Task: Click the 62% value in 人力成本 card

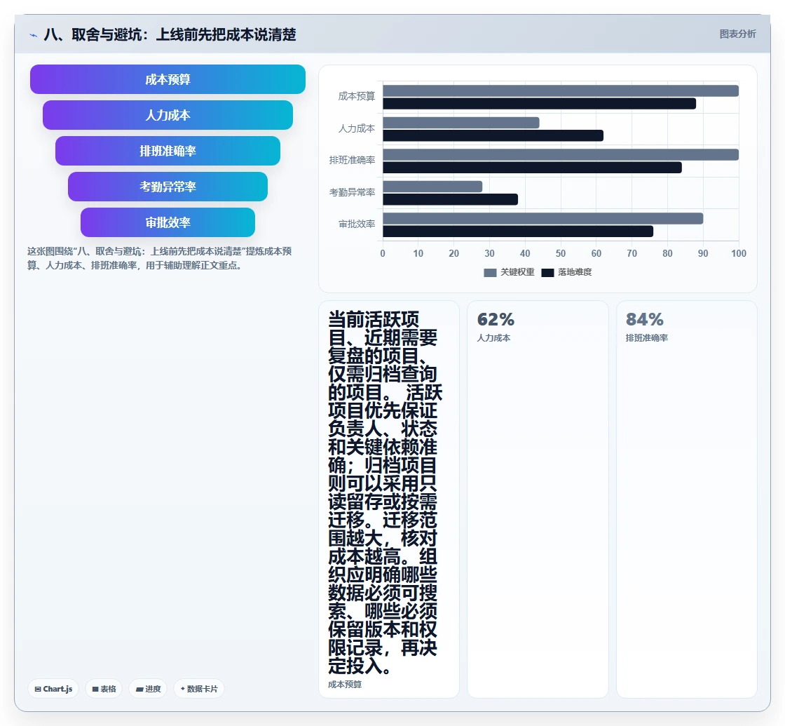Action: pos(496,319)
